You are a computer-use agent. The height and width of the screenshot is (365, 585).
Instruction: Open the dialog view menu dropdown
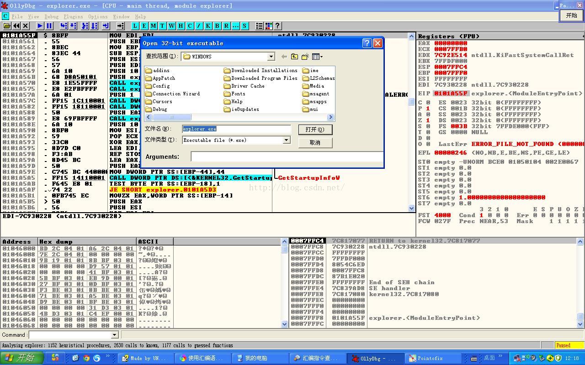click(317, 57)
